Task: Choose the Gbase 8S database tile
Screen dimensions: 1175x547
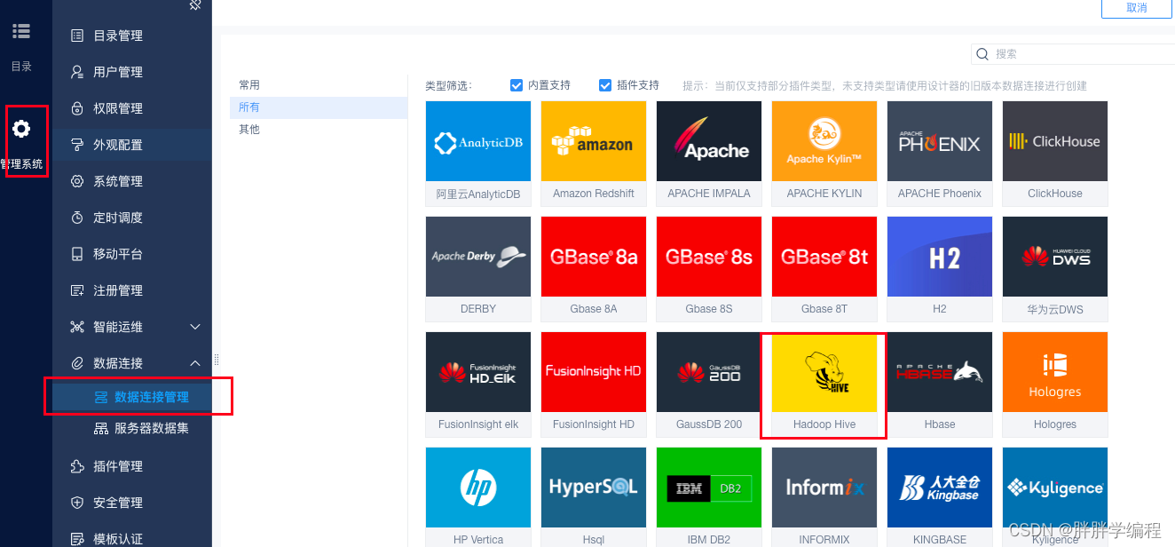Action: (x=709, y=269)
